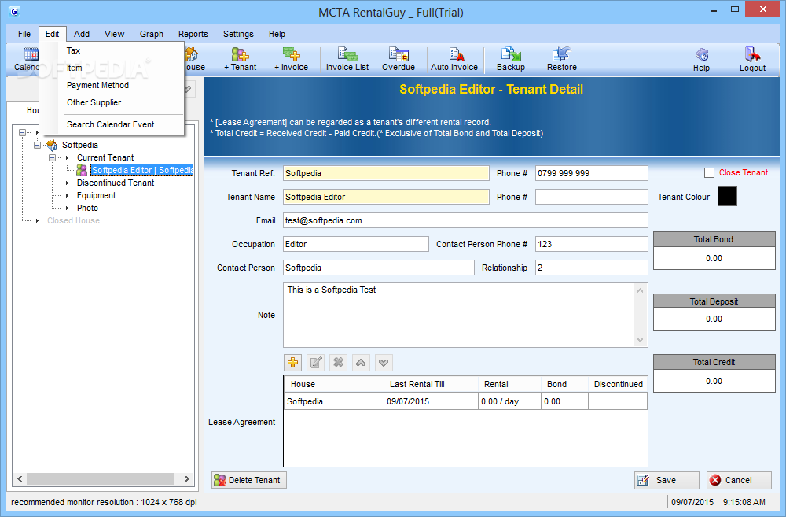The height and width of the screenshot is (517, 786).
Task: Click the Softpedia house icon in tree
Action: click(52, 145)
